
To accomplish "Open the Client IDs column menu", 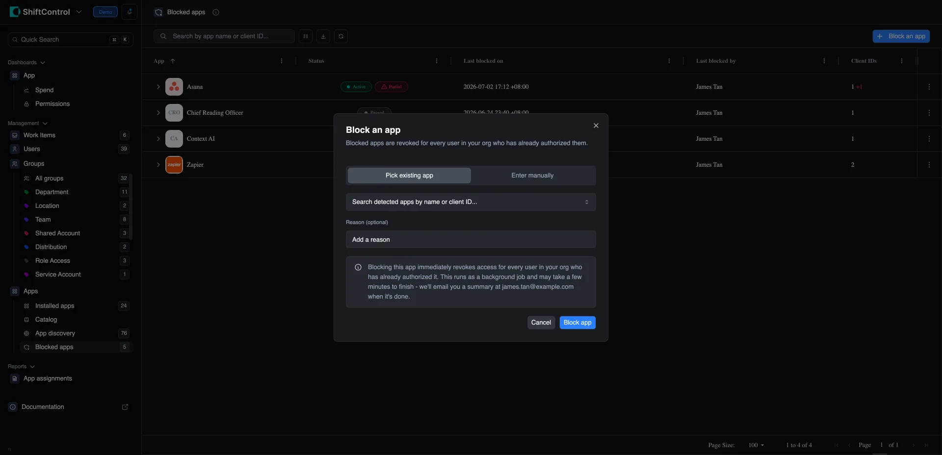I will (902, 61).
